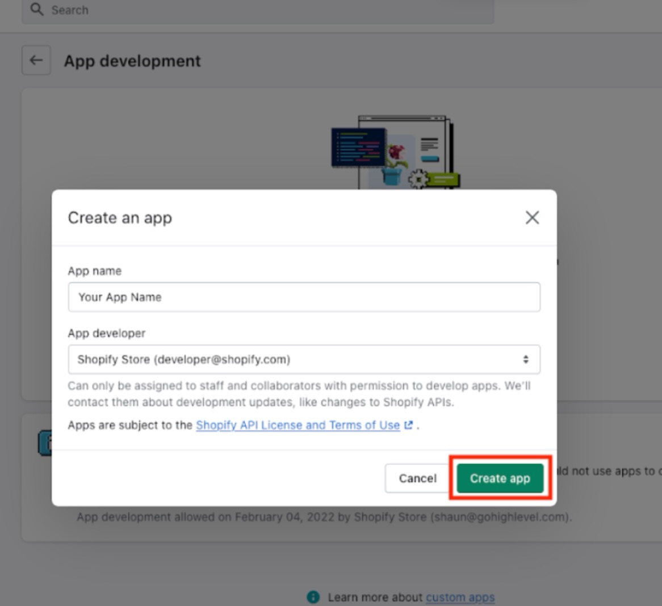662x606 pixels.
Task: Click the code window in the illustration
Action: pos(358,146)
